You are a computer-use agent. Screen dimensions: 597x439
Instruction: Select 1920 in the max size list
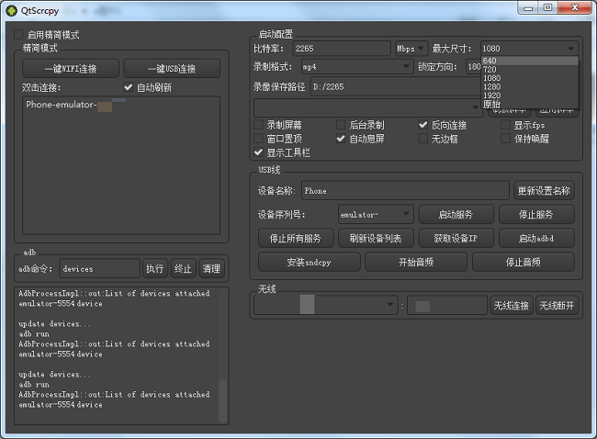(x=491, y=96)
